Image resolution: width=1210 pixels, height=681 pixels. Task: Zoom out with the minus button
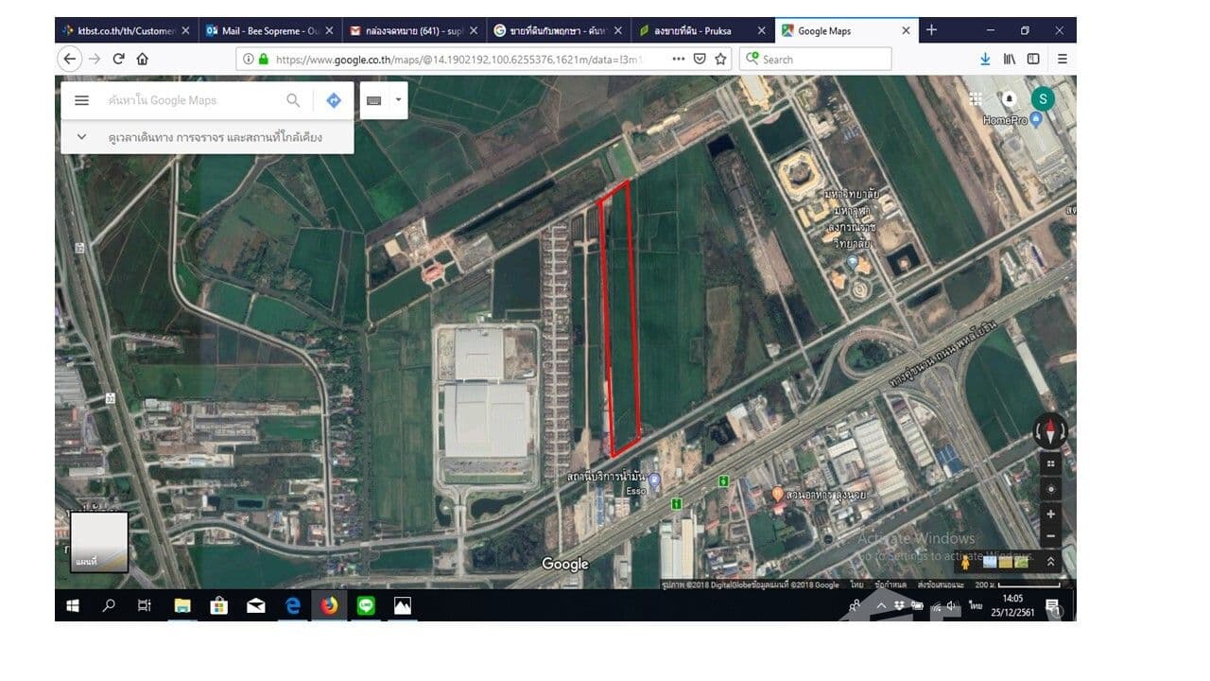(1050, 536)
